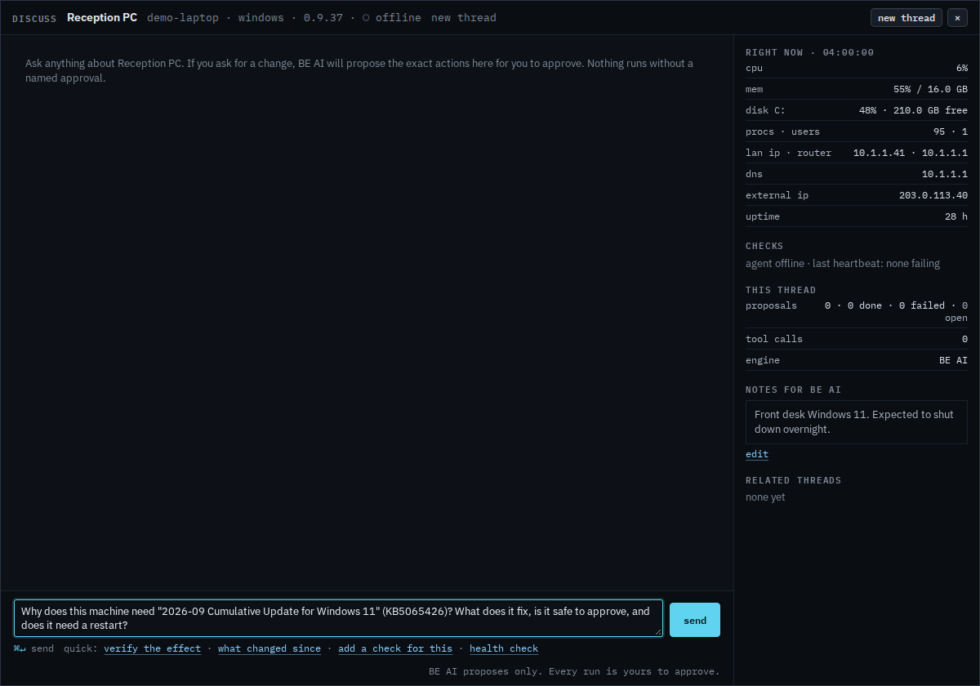Click the mem '55% / 16.0 GB' value
Image resolution: width=980 pixels, height=686 pixels.
pyautogui.click(x=930, y=89)
